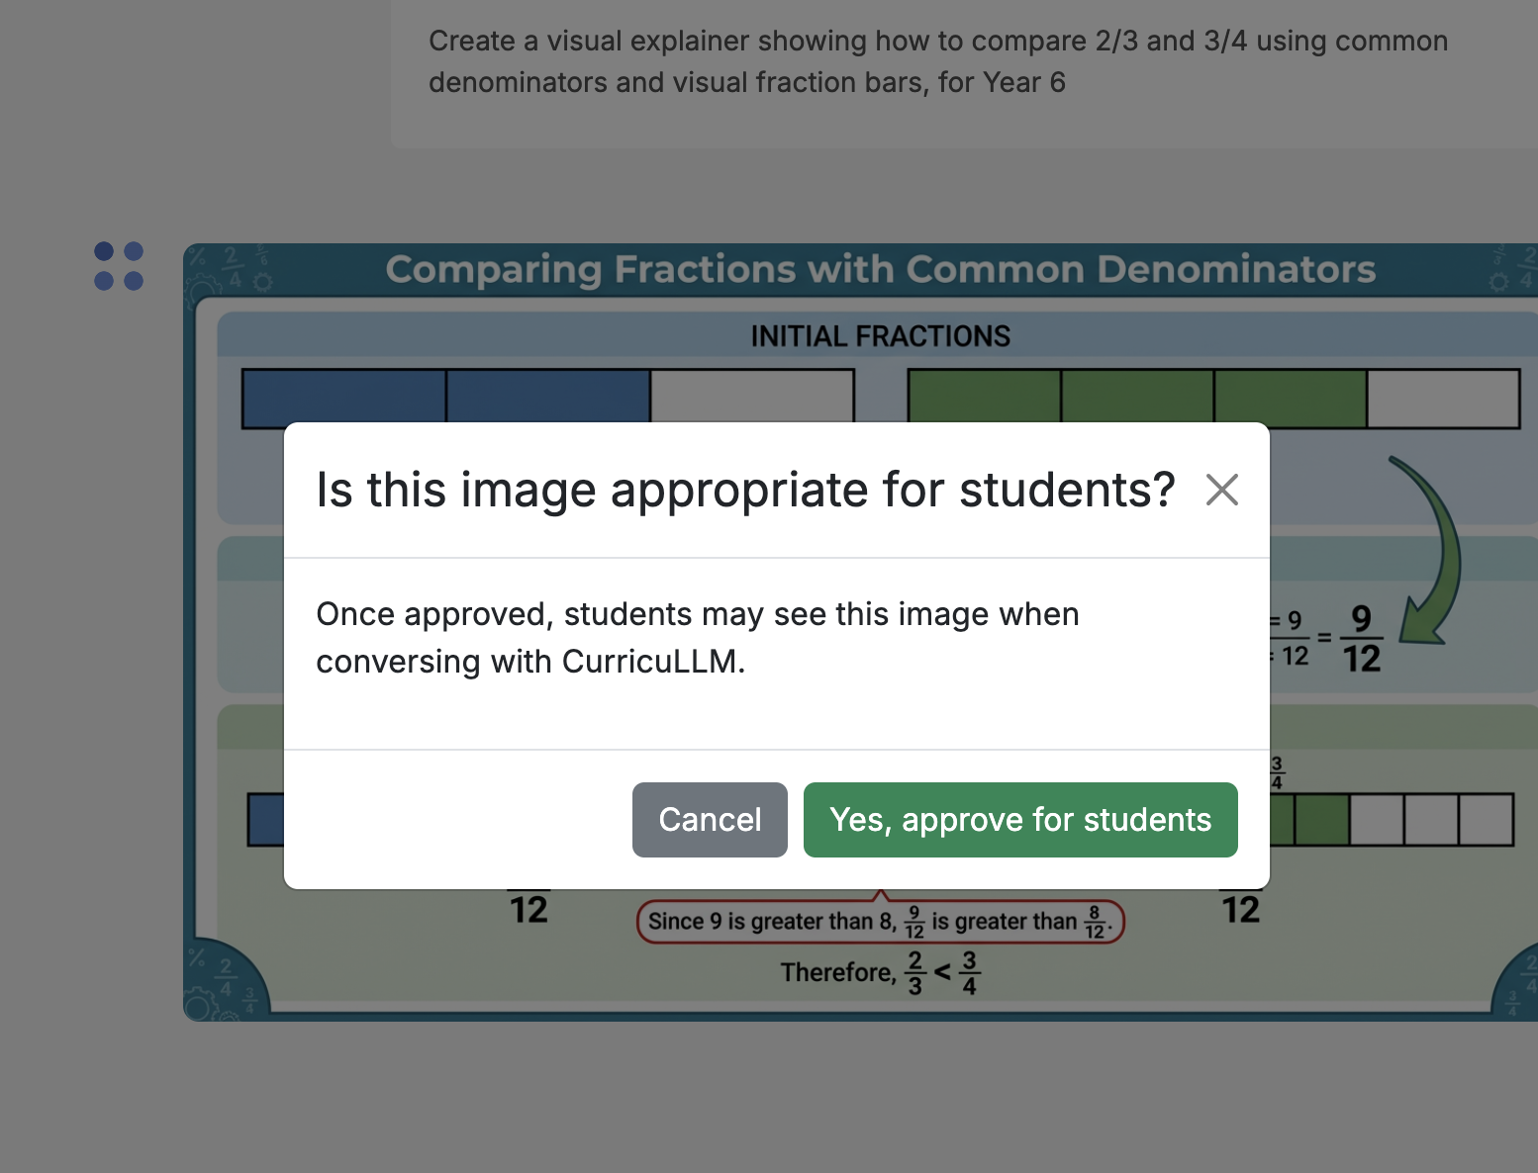Click the Cancel button

[x=709, y=819]
